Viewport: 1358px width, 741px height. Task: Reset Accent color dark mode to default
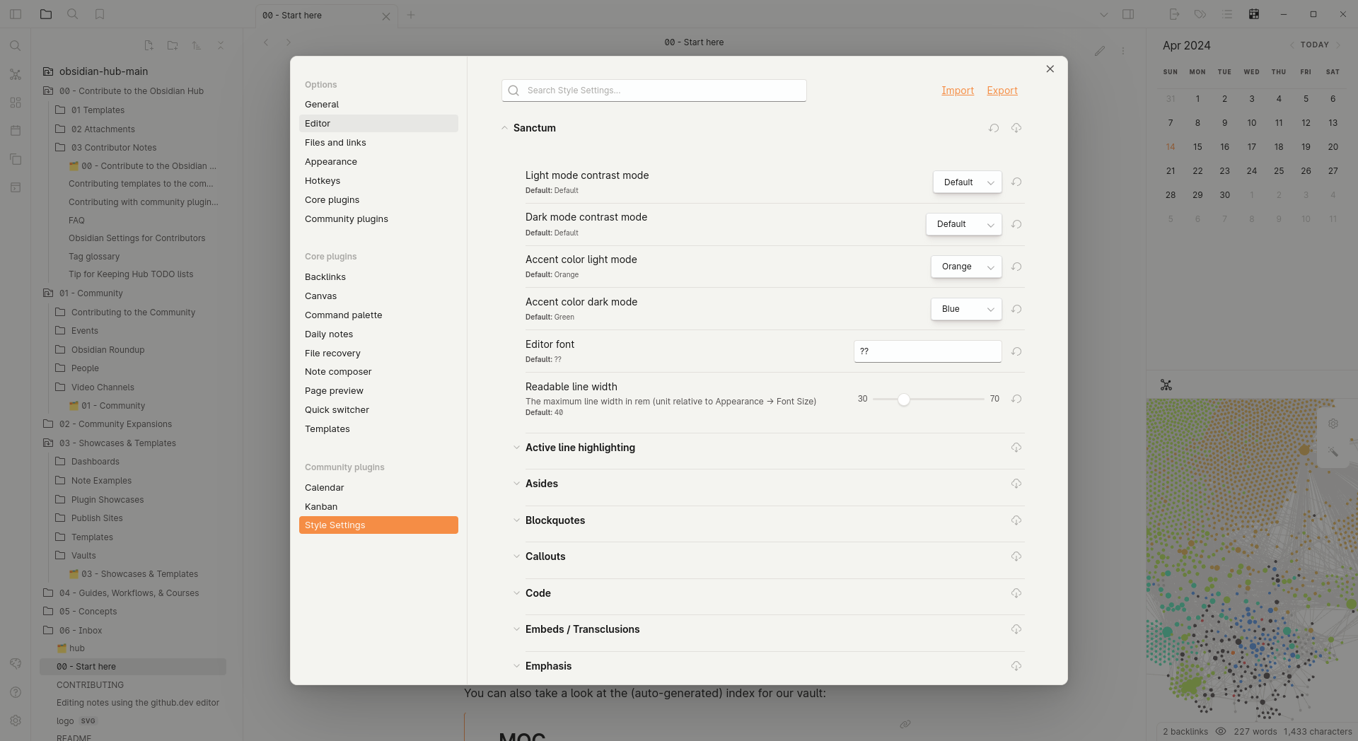pos(1016,309)
